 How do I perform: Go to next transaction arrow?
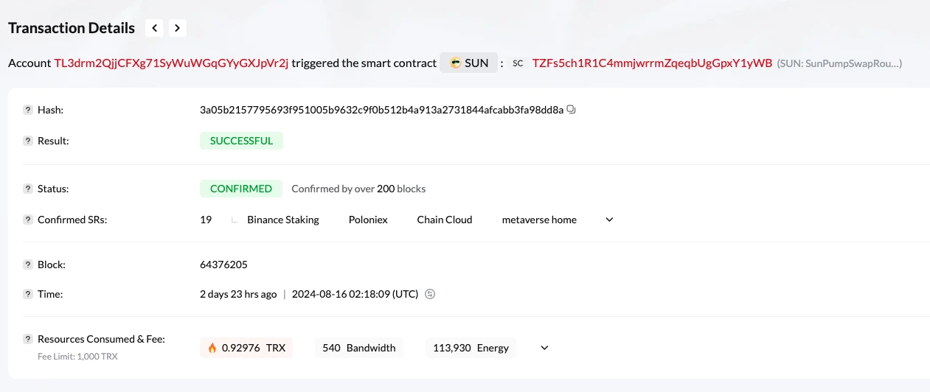177,28
